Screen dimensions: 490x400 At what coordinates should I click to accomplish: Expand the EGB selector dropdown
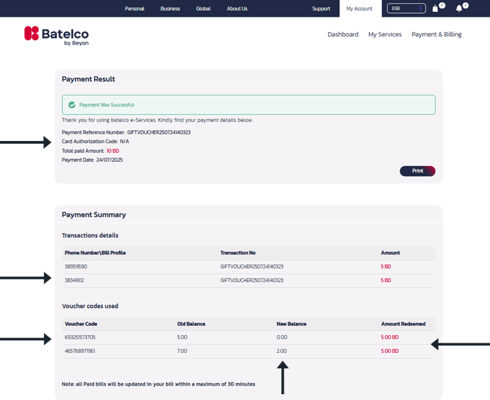coord(406,8)
